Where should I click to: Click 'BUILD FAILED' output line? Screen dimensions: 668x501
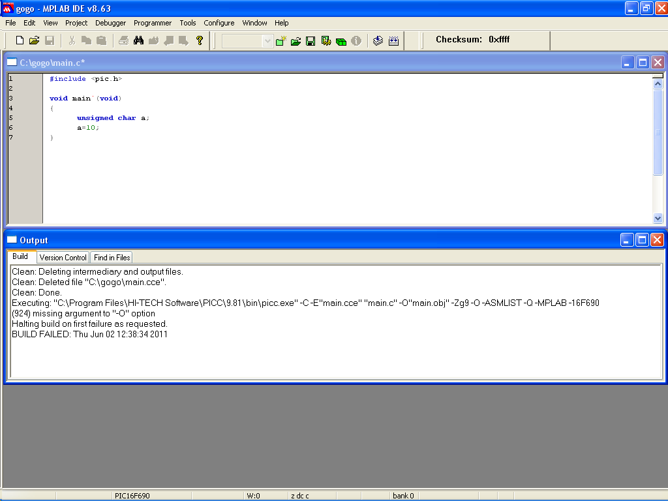tap(89, 334)
